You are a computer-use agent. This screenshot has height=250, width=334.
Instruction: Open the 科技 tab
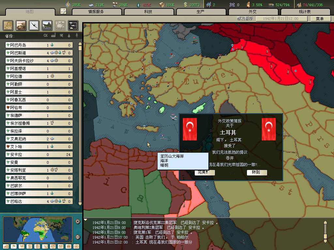coord(148,12)
